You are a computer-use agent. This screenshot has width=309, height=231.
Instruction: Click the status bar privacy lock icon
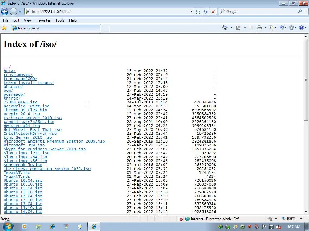(x=270, y=219)
